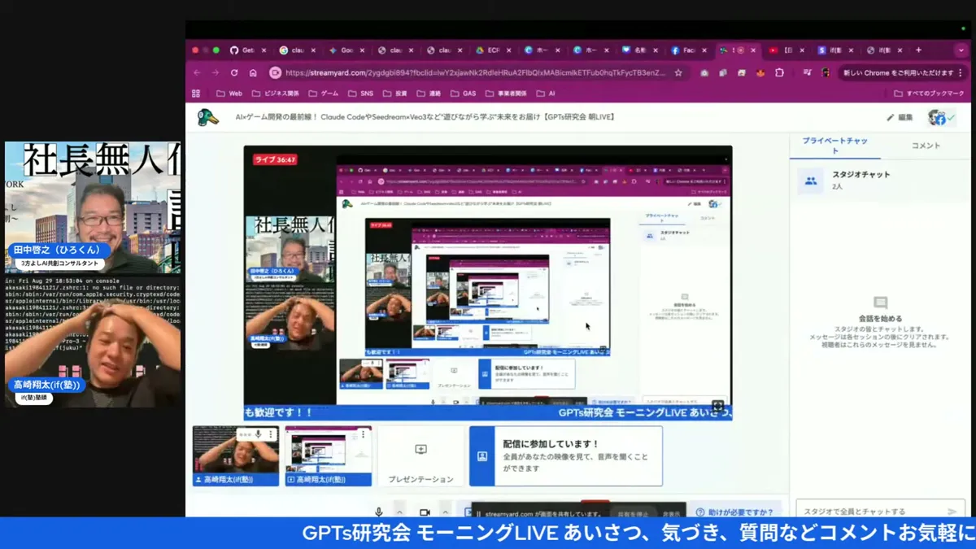This screenshot has height=549, width=976.
Task: Expand microphone options chevron
Action: click(x=399, y=512)
